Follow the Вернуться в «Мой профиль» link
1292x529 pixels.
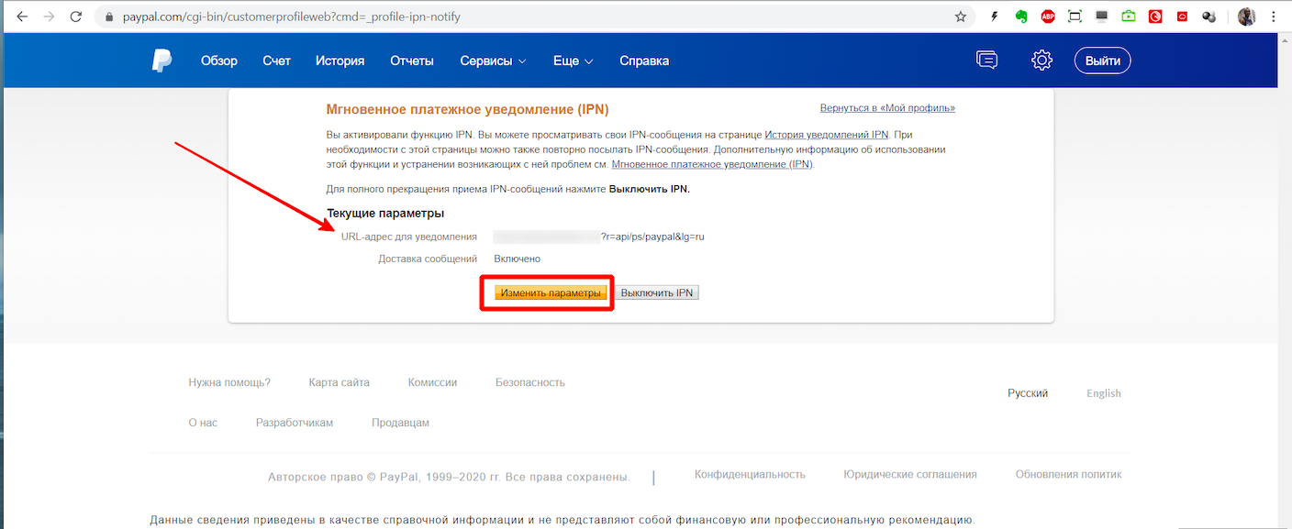886,108
